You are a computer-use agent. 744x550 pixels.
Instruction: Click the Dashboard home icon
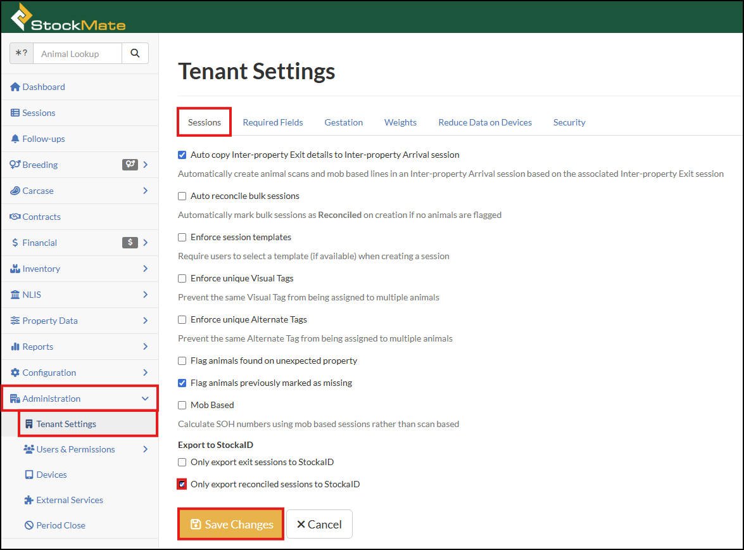pyautogui.click(x=15, y=87)
